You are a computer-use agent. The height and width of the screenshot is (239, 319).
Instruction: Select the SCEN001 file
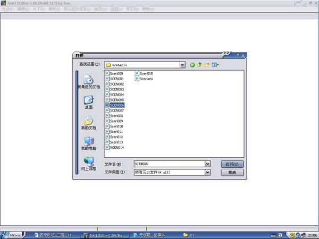(x=116, y=79)
